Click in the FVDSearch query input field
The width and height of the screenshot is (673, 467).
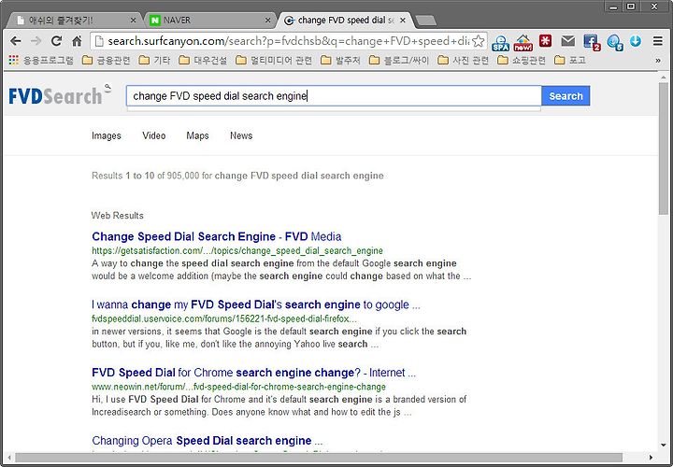334,95
